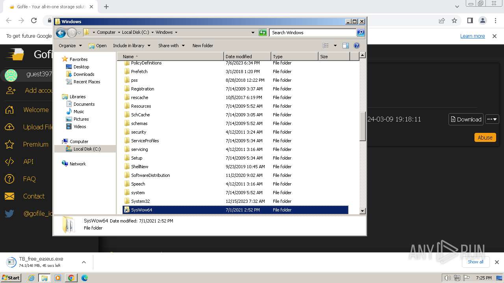
Task: Click file list scroll up arrow
Action: click(x=363, y=55)
